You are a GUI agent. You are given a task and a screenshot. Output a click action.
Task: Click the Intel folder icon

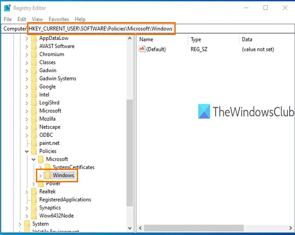point(34,95)
